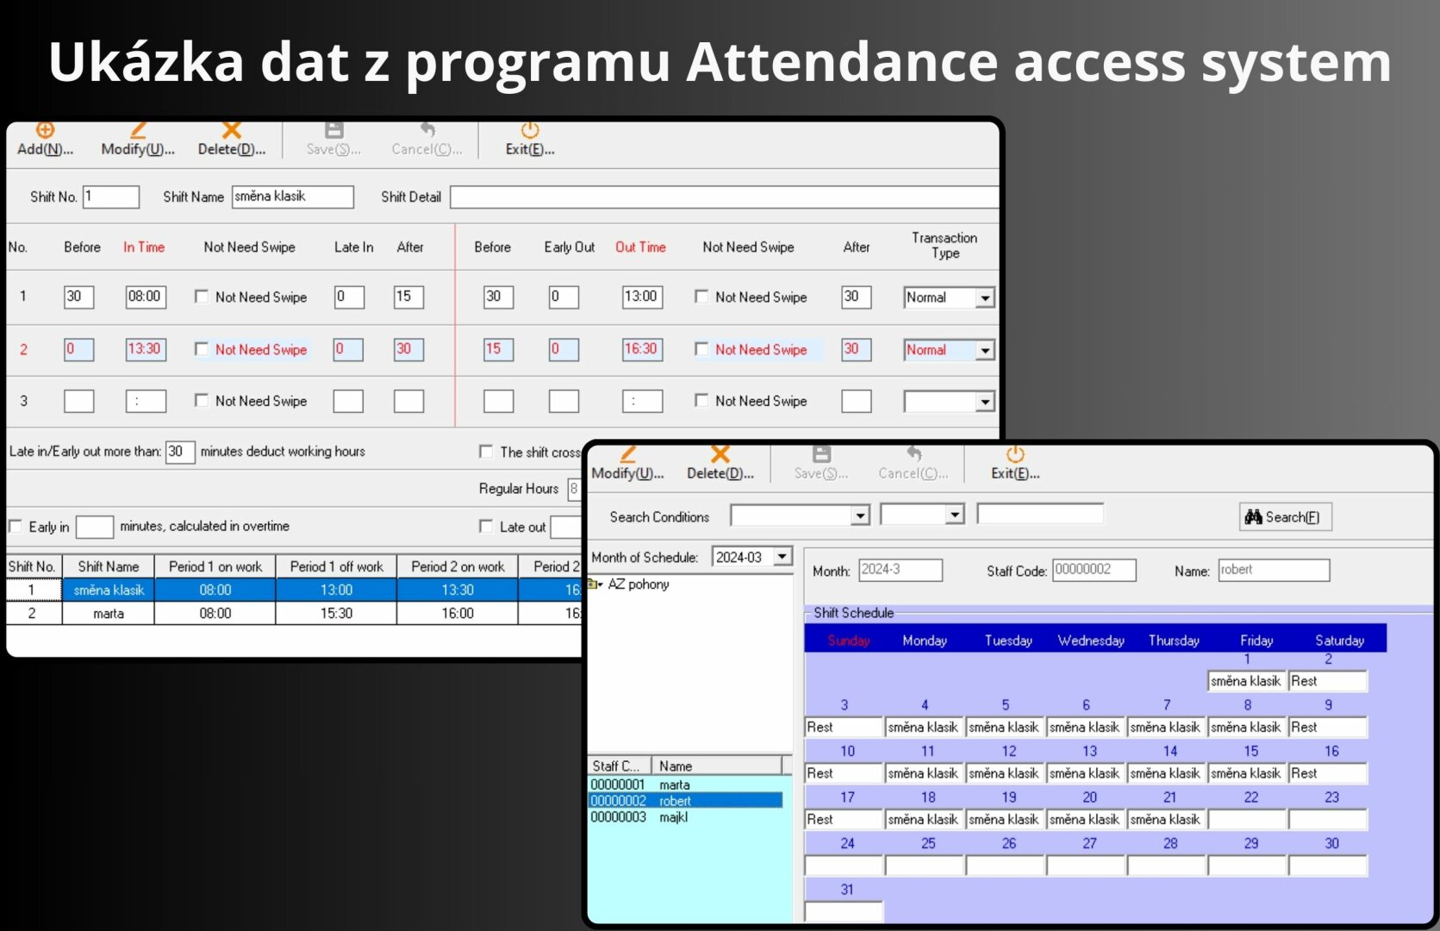Click the Exit(E) icon in shift window

(x=529, y=132)
